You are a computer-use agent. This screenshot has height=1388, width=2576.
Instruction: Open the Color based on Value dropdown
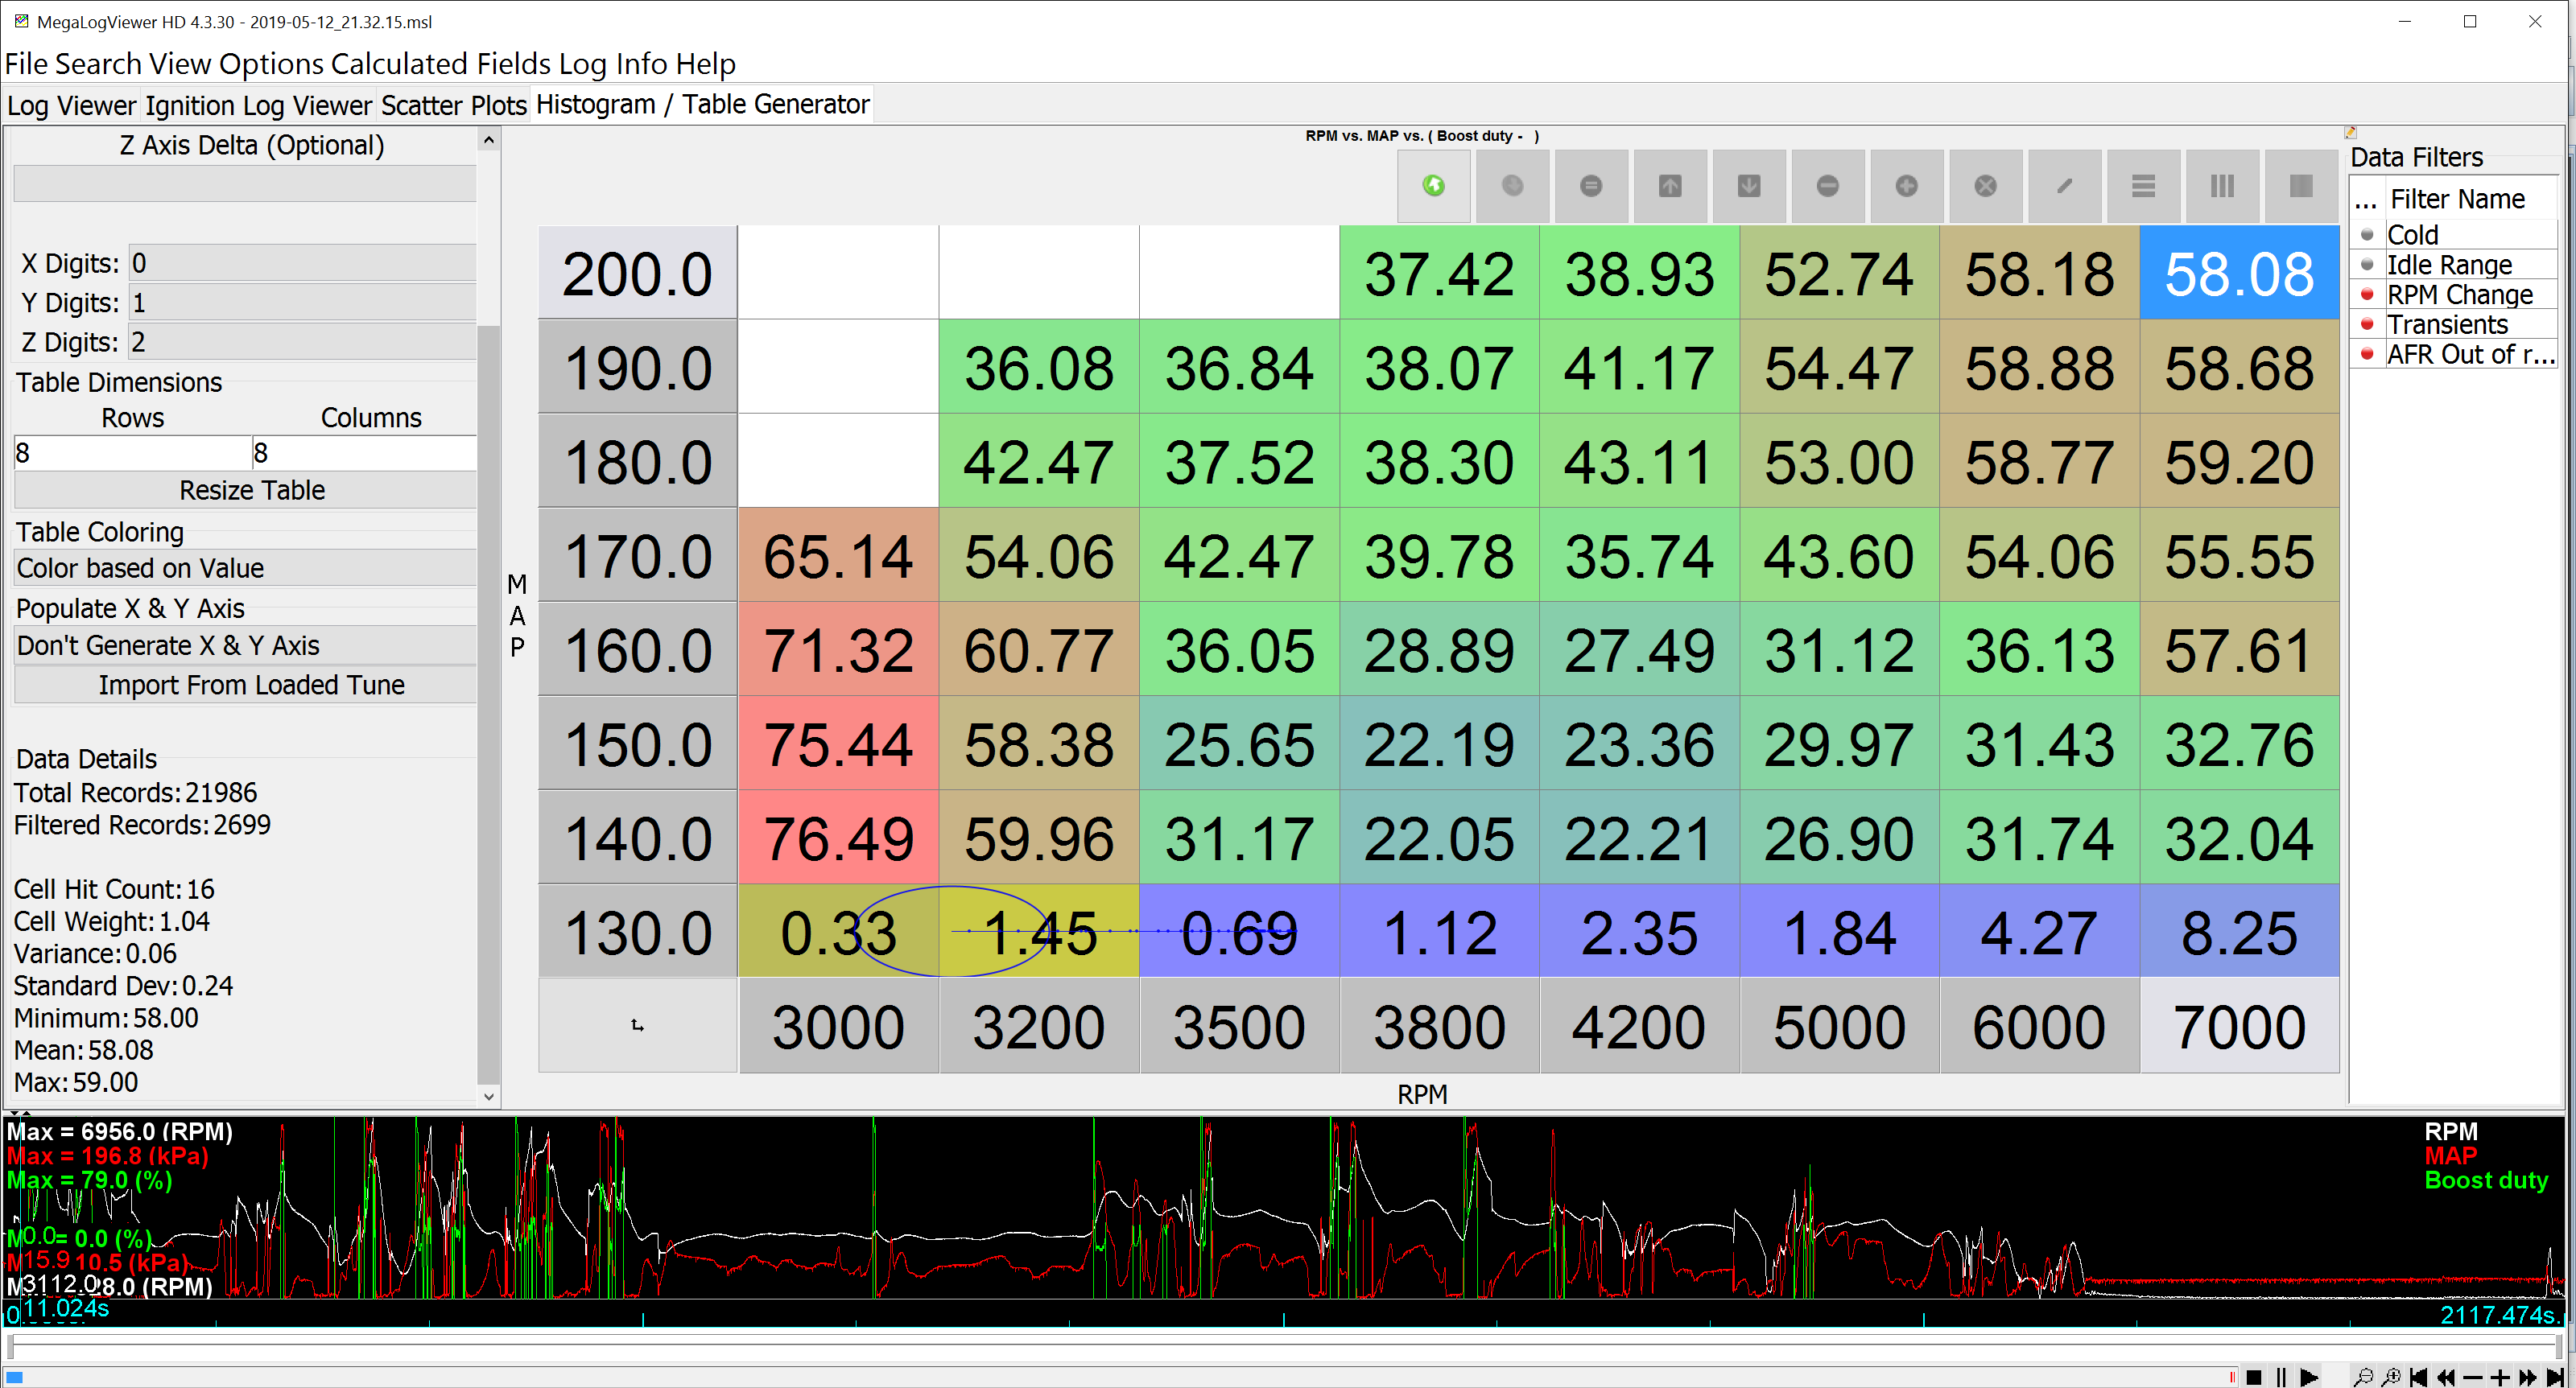[x=245, y=567]
